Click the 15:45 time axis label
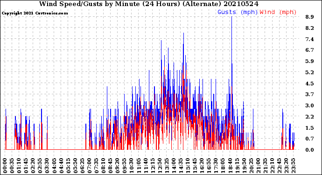 195,166
